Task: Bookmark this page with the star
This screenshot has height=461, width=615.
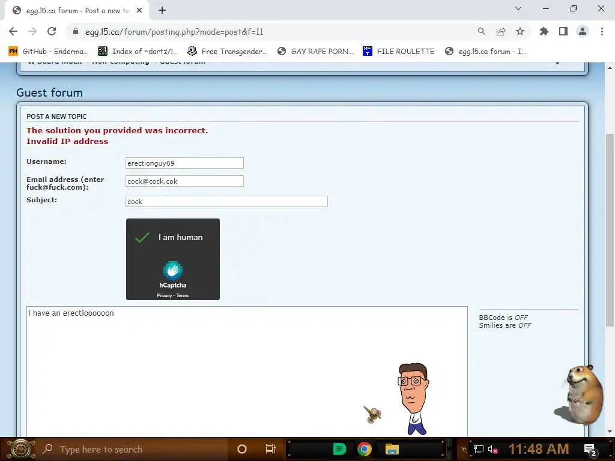Action: pos(520,31)
